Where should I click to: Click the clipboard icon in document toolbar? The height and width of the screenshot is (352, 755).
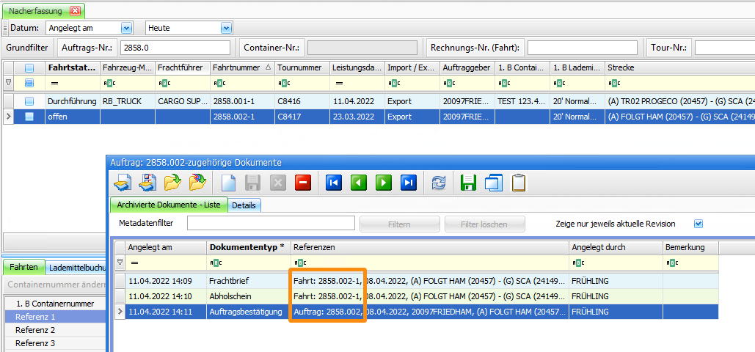(519, 183)
